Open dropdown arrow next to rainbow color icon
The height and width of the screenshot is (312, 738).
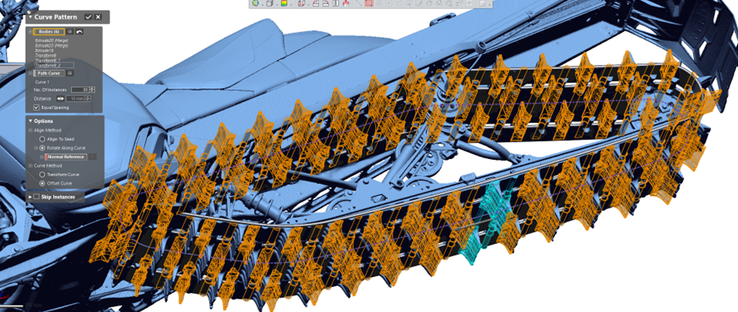[291, 5]
